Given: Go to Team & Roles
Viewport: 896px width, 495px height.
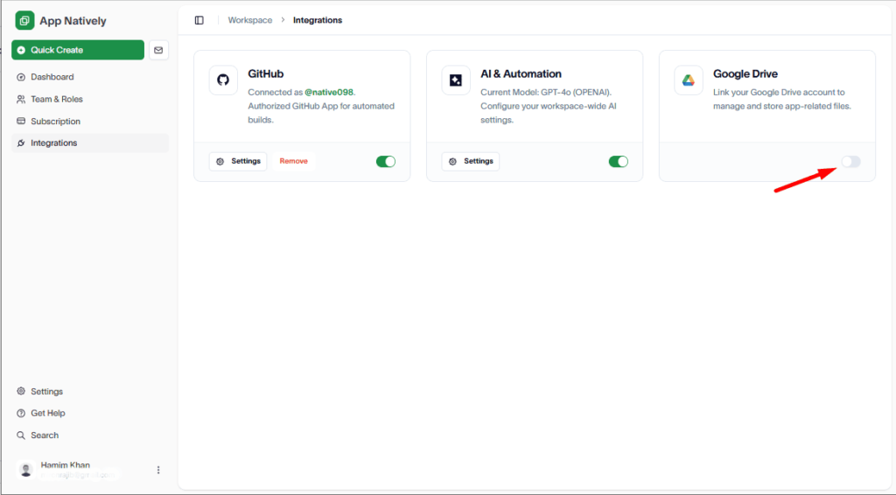Looking at the screenshot, I should (90, 100).
